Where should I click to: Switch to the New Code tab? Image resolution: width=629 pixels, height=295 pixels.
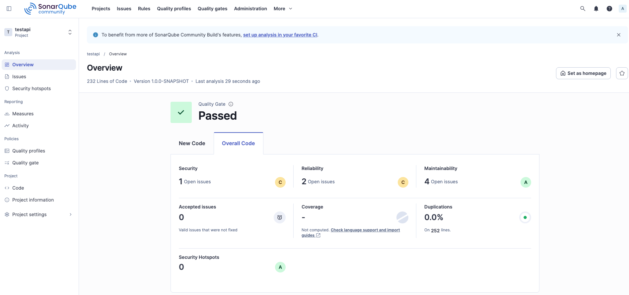pyautogui.click(x=192, y=143)
